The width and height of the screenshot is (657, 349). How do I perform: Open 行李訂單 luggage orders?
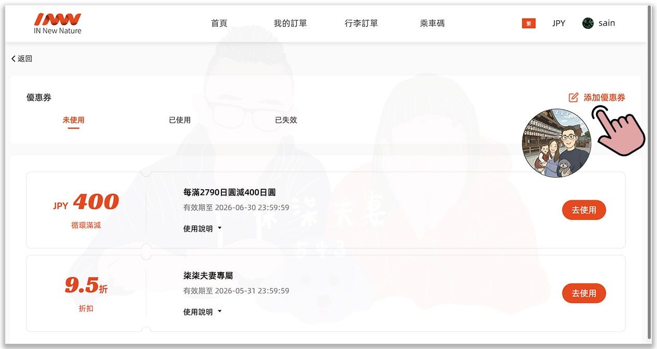(x=361, y=23)
